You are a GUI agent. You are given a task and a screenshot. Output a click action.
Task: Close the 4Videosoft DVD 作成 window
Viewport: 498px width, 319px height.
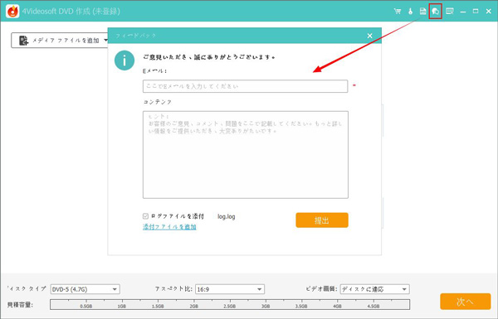click(489, 12)
